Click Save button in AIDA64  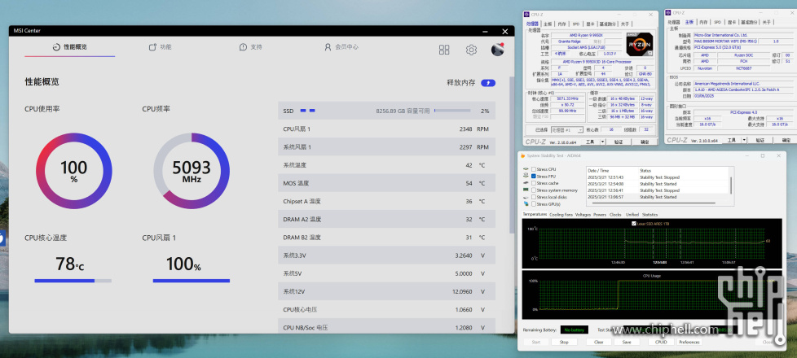[x=626, y=343]
